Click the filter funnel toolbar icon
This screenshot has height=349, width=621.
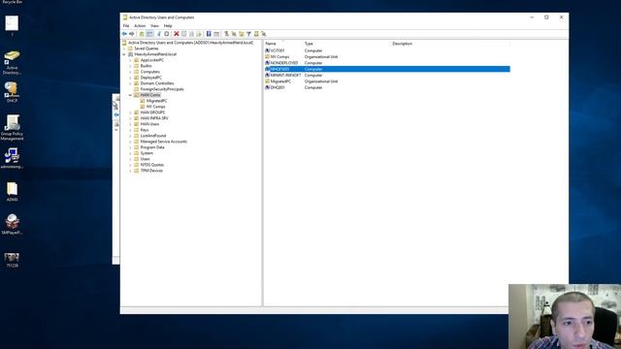point(248,34)
